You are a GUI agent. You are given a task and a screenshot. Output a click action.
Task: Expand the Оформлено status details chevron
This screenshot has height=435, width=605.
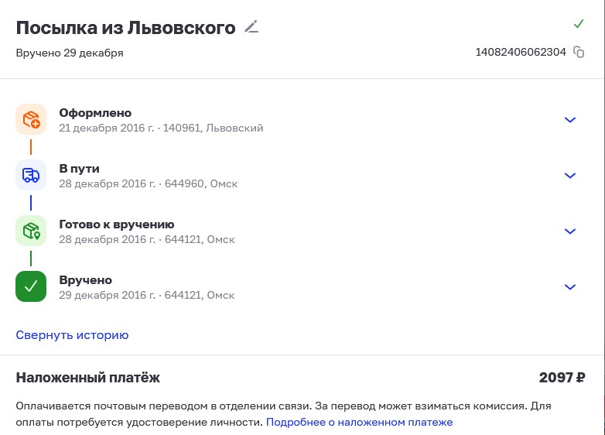(x=570, y=120)
